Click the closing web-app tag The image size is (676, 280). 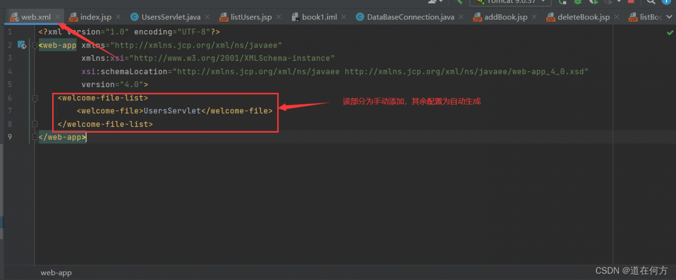(62, 137)
